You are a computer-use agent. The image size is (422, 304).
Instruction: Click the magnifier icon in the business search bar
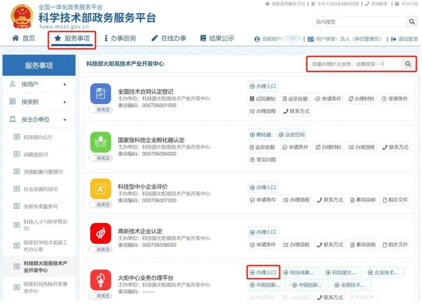click(409, 63)
